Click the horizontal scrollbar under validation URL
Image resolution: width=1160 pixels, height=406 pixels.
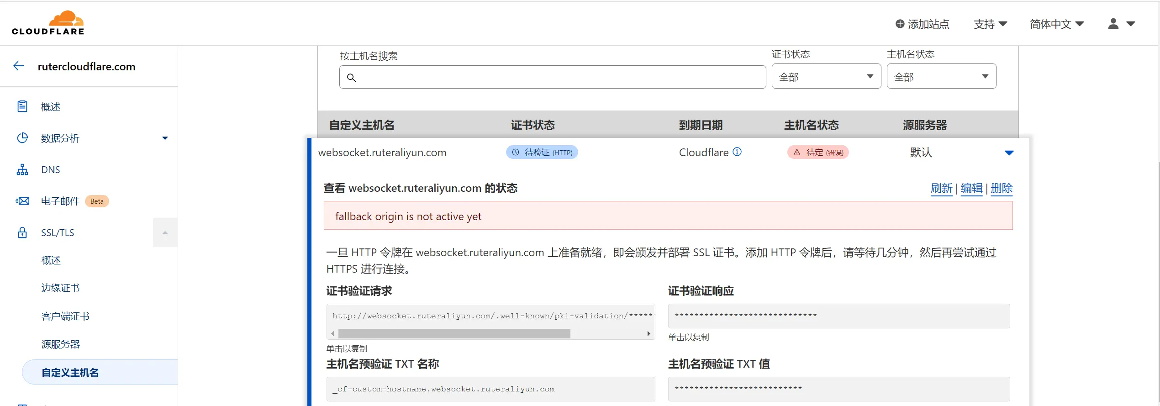454,333
